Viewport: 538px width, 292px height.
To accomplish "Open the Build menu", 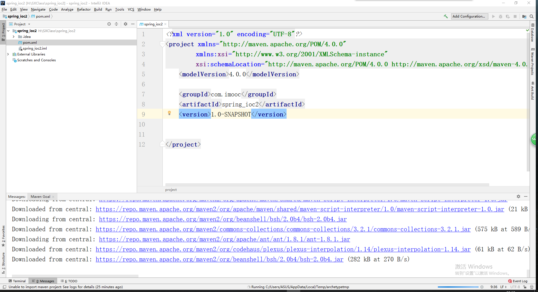I will pyautogui.click(x=98, y=9).
